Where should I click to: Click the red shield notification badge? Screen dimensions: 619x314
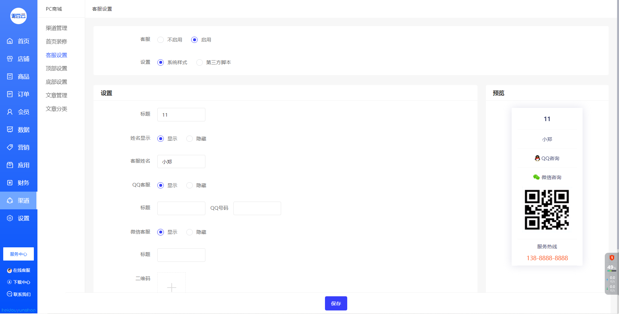pos(612,258)
